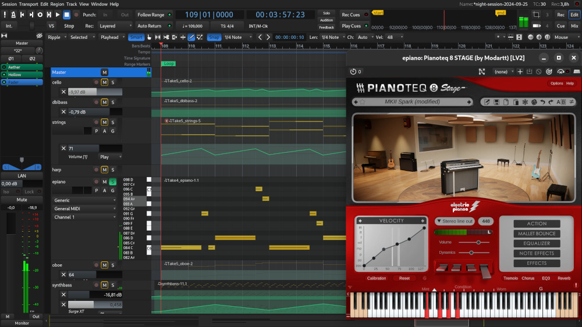Viewport: 582px width, 327px height.
Task: Click the Reset button under velocity curve
Action: click(404, 278)
